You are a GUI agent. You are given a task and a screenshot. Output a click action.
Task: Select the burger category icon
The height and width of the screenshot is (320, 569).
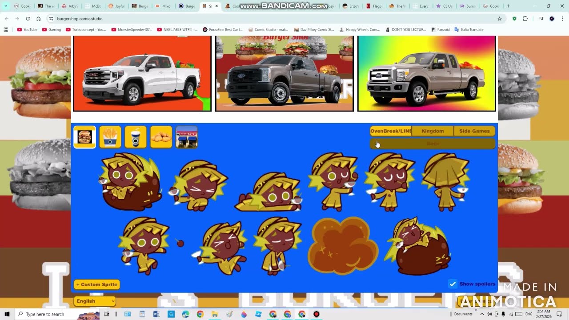coord(84,137)
